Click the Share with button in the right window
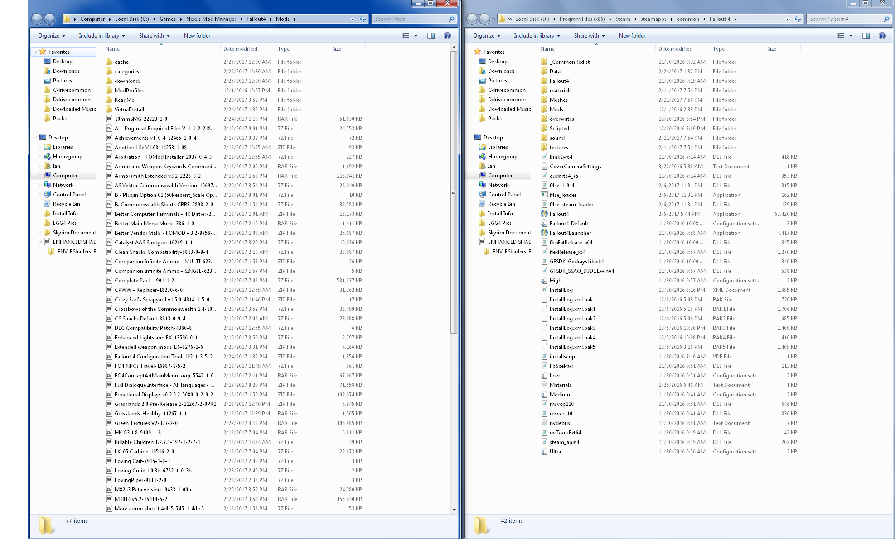 point(589,36)
